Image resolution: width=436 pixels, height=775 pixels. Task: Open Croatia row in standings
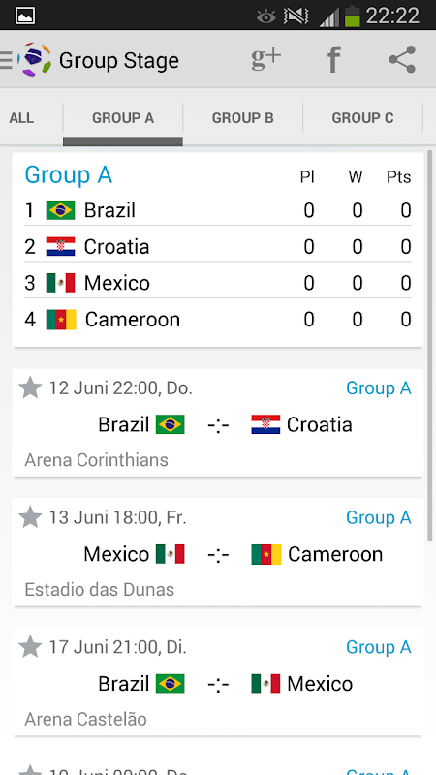click(x=218, y=246)
